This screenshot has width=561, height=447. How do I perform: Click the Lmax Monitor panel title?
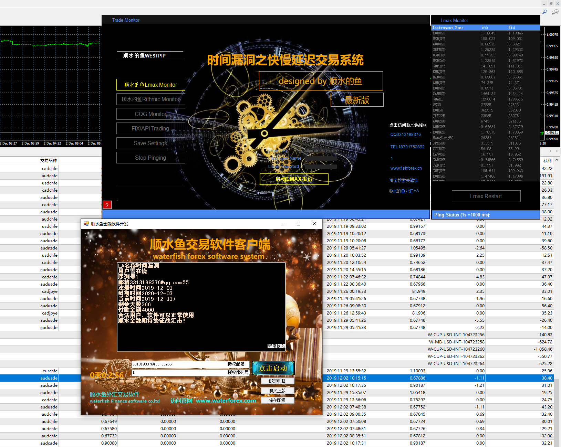pos(454,20)
